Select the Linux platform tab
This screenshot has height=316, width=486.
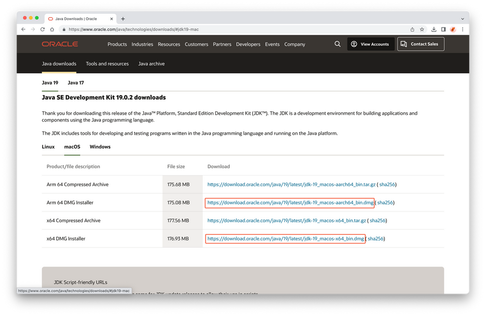48,147
